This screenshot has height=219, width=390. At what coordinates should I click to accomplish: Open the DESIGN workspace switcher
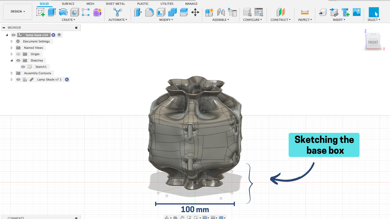(x=18, y=12)
